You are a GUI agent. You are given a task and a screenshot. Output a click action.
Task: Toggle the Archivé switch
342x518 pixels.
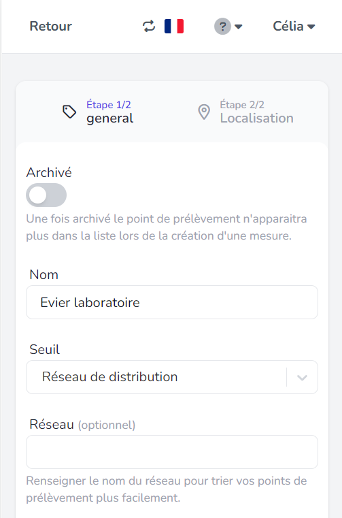point(46,195)
